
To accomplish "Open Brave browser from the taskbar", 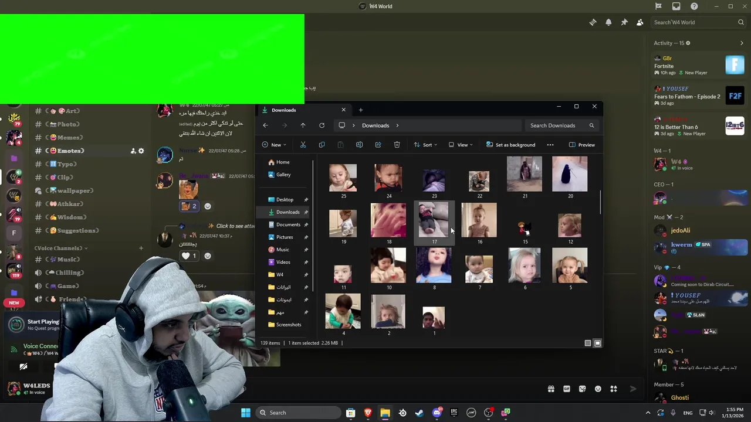I will [368, 413].
